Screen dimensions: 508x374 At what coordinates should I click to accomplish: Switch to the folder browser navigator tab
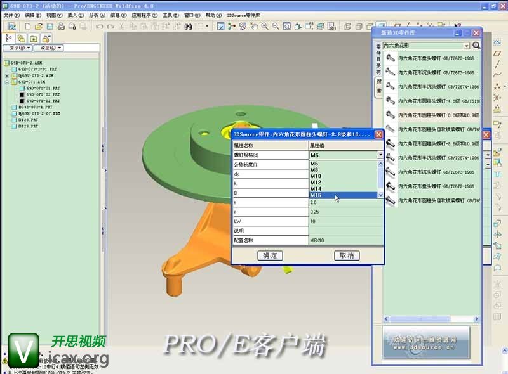(x=22, y=39)
